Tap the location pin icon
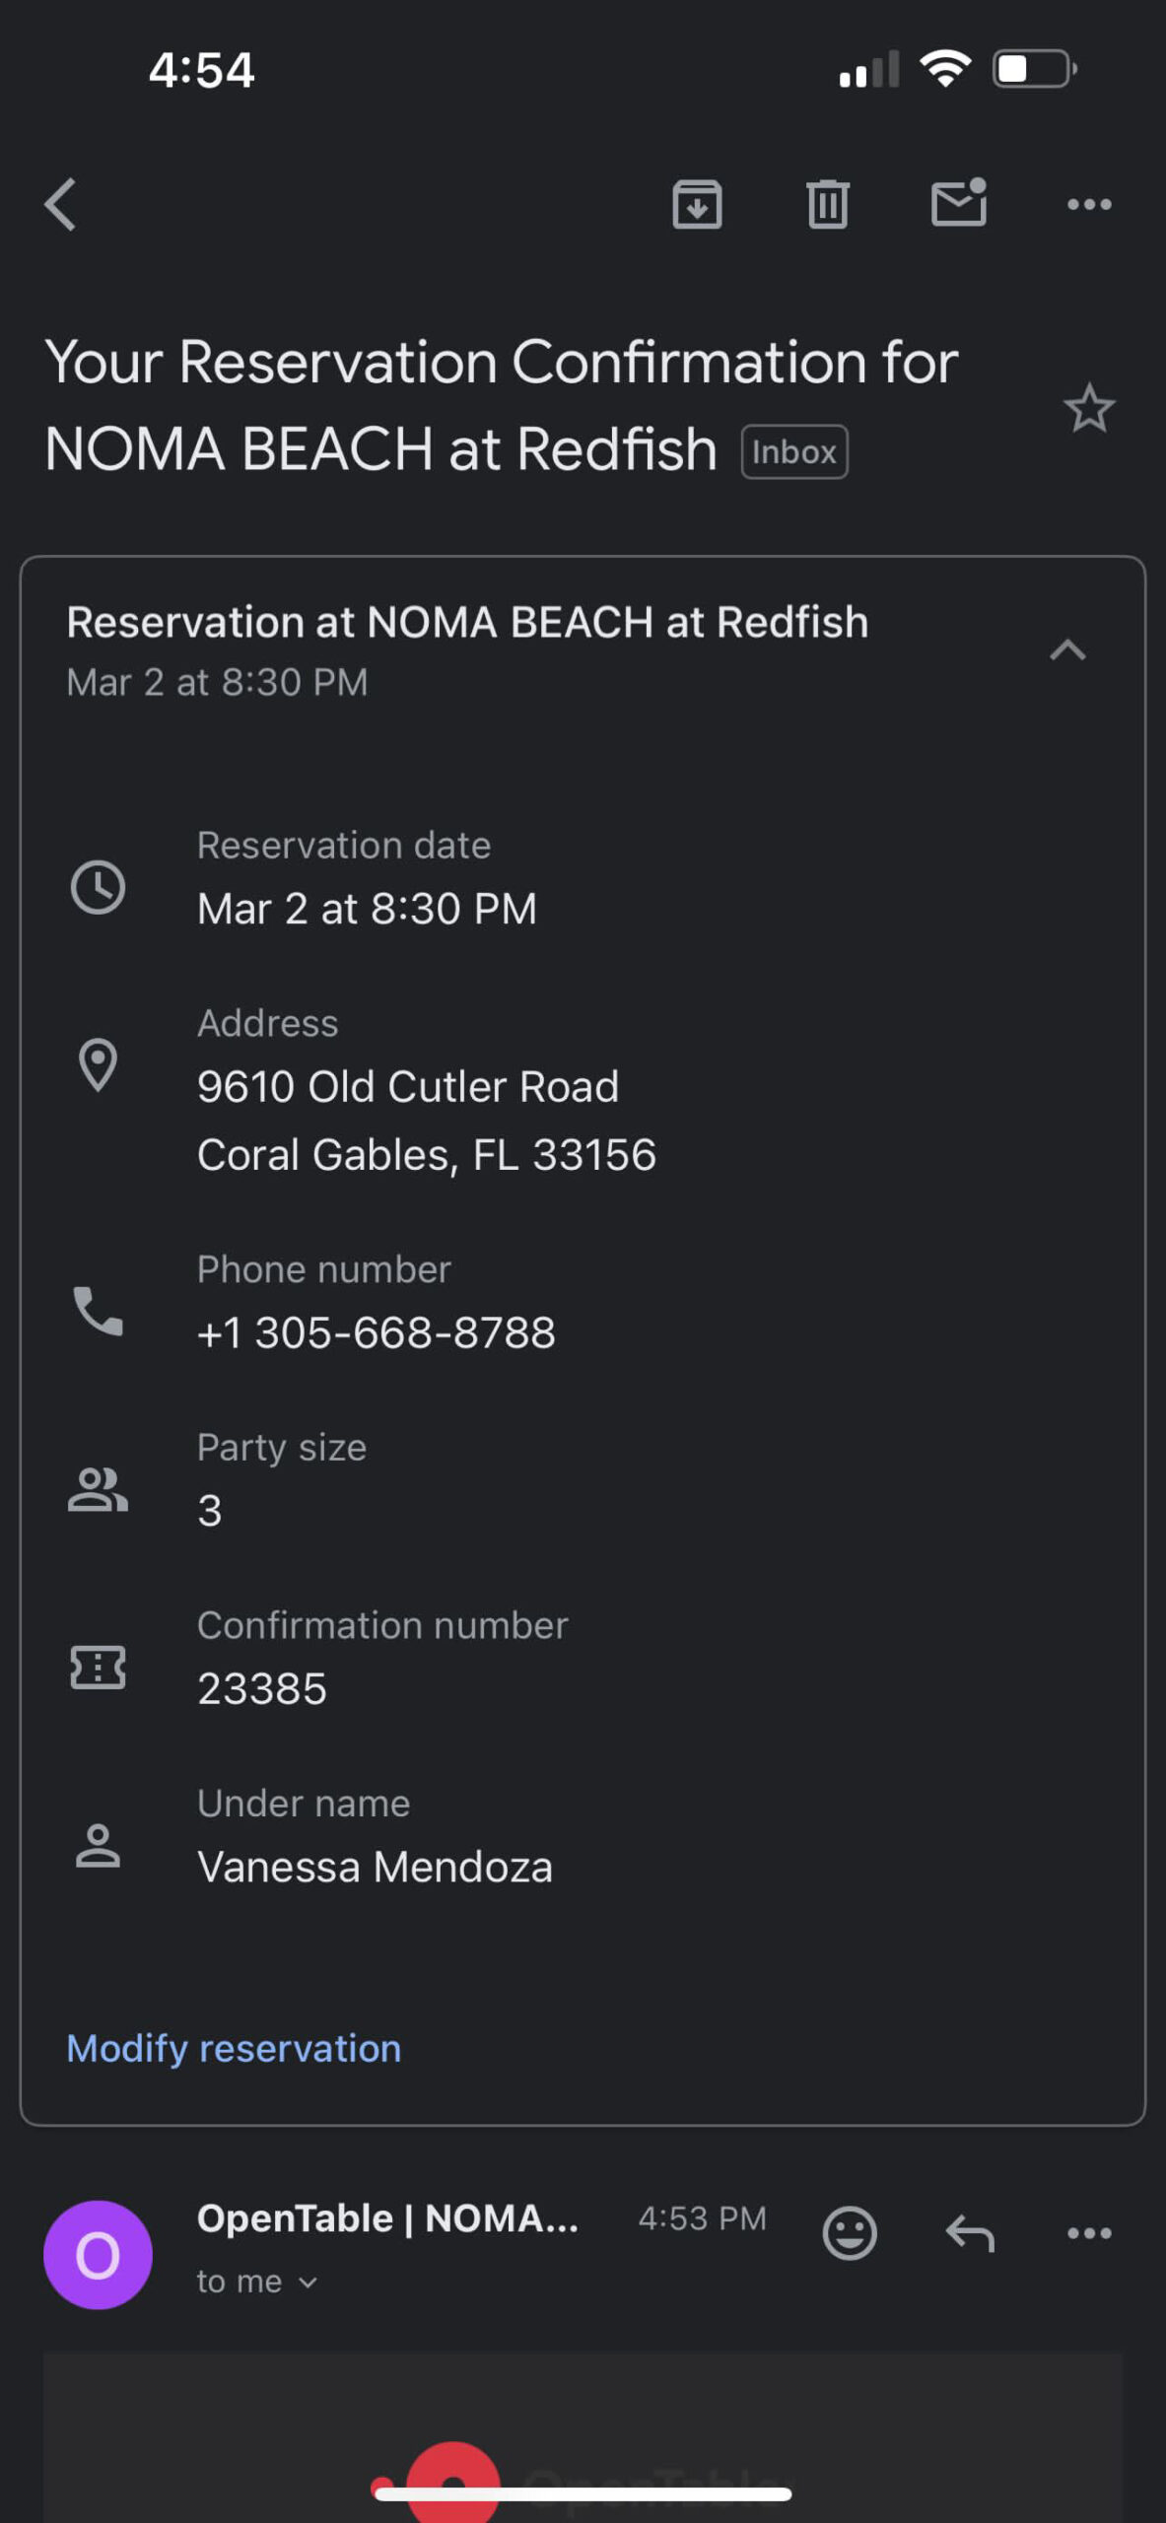 [x=98, y=1065]
